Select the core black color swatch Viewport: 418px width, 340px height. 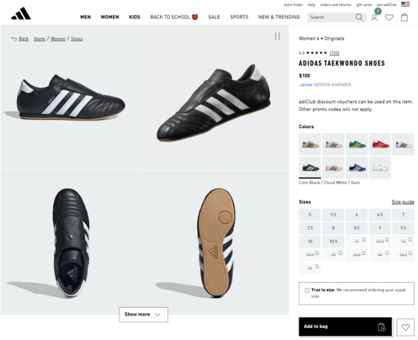(310, 167)
